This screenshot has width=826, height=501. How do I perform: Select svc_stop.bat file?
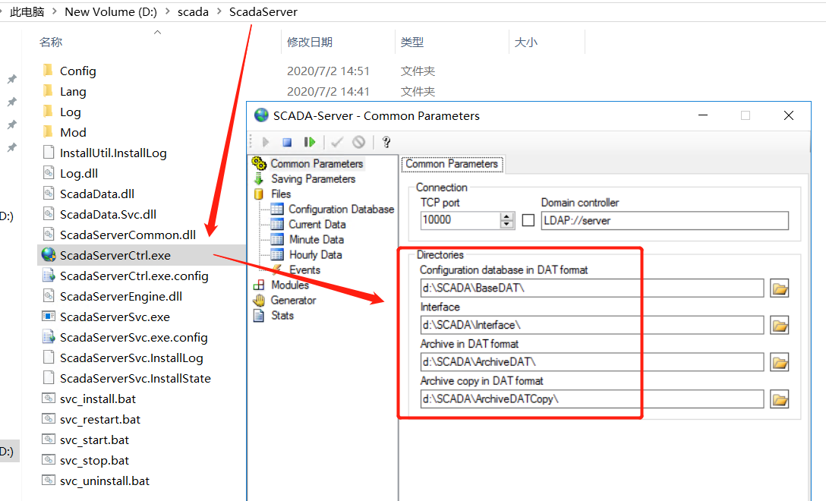pos(94,461)
